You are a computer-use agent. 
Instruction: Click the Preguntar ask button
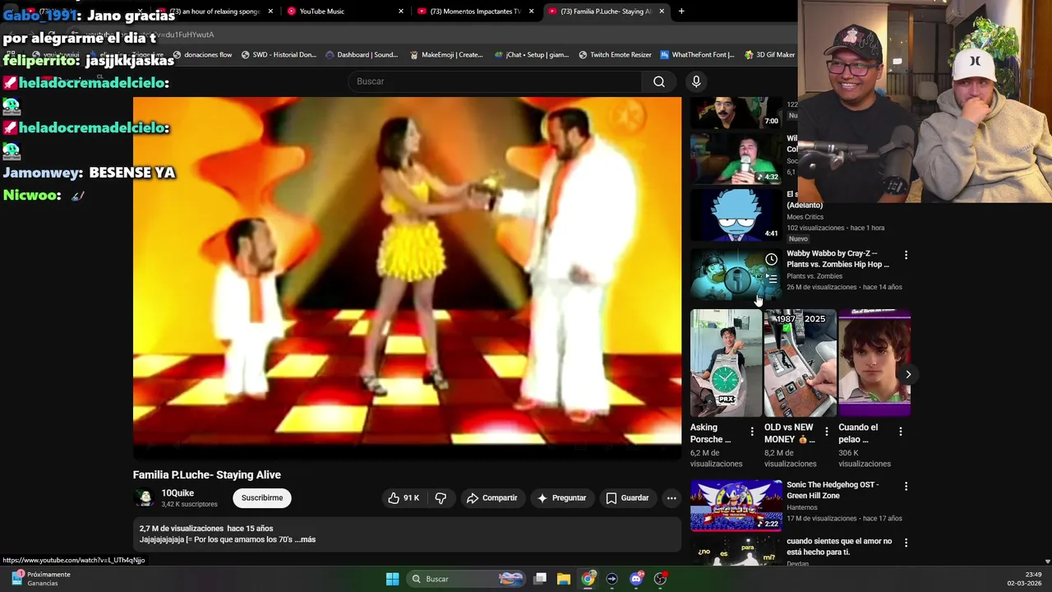[561, 497]
